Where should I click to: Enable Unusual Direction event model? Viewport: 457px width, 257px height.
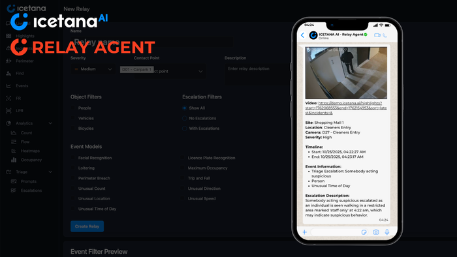click(x=182, y=189)
